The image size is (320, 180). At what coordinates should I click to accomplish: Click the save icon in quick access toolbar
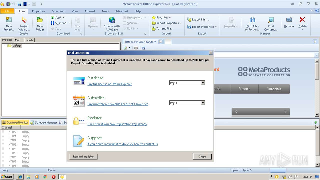[x=19, y=4]
